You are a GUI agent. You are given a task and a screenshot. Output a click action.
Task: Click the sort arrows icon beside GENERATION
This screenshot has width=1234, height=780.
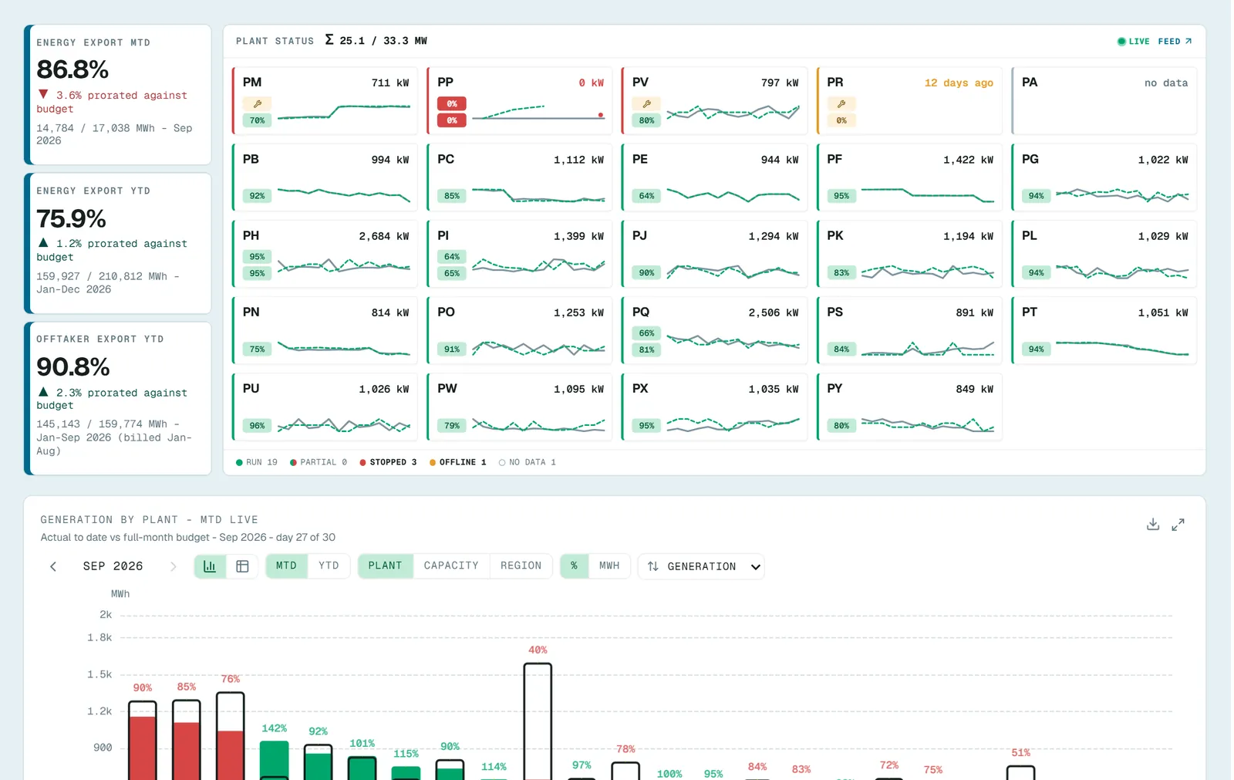(x=653, y=566)
